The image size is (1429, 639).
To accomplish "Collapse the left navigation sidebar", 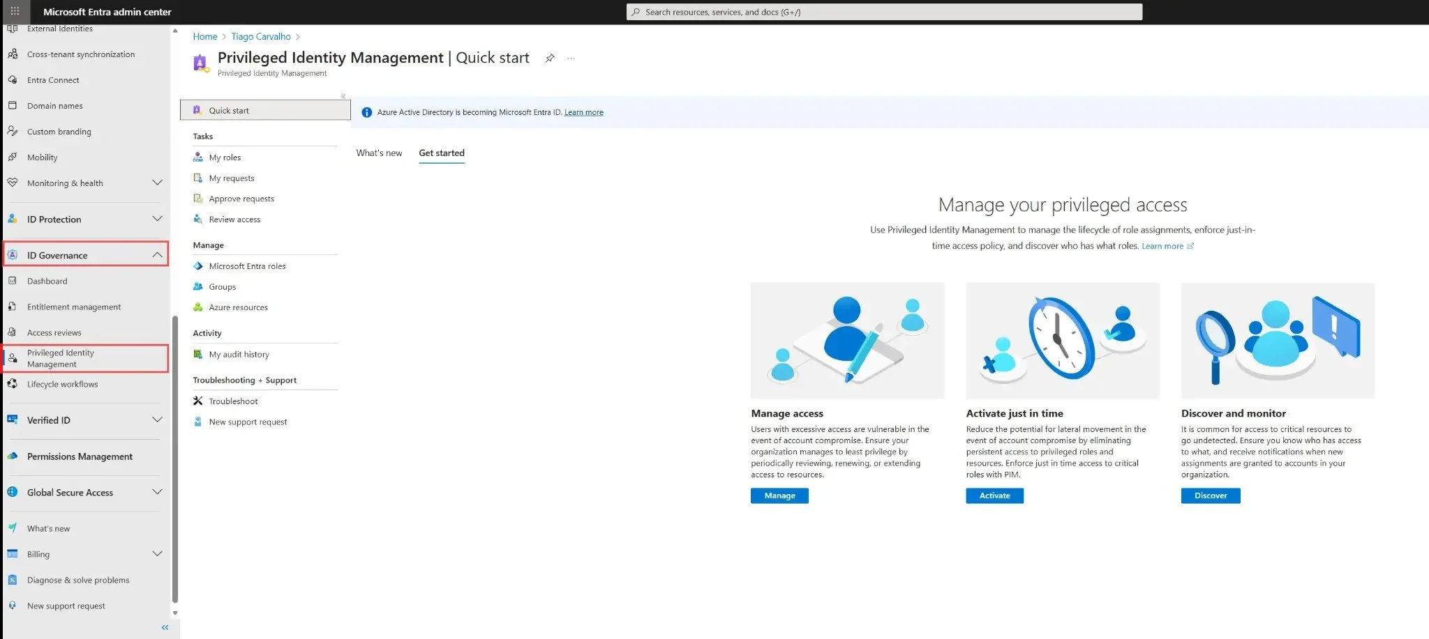I will 165,627.
